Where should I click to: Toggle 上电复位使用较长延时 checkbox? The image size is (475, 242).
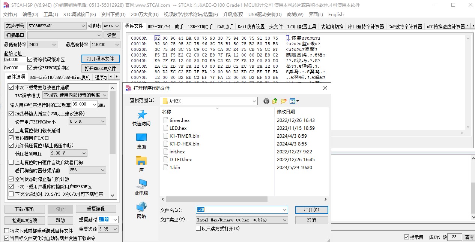point(11,131)
